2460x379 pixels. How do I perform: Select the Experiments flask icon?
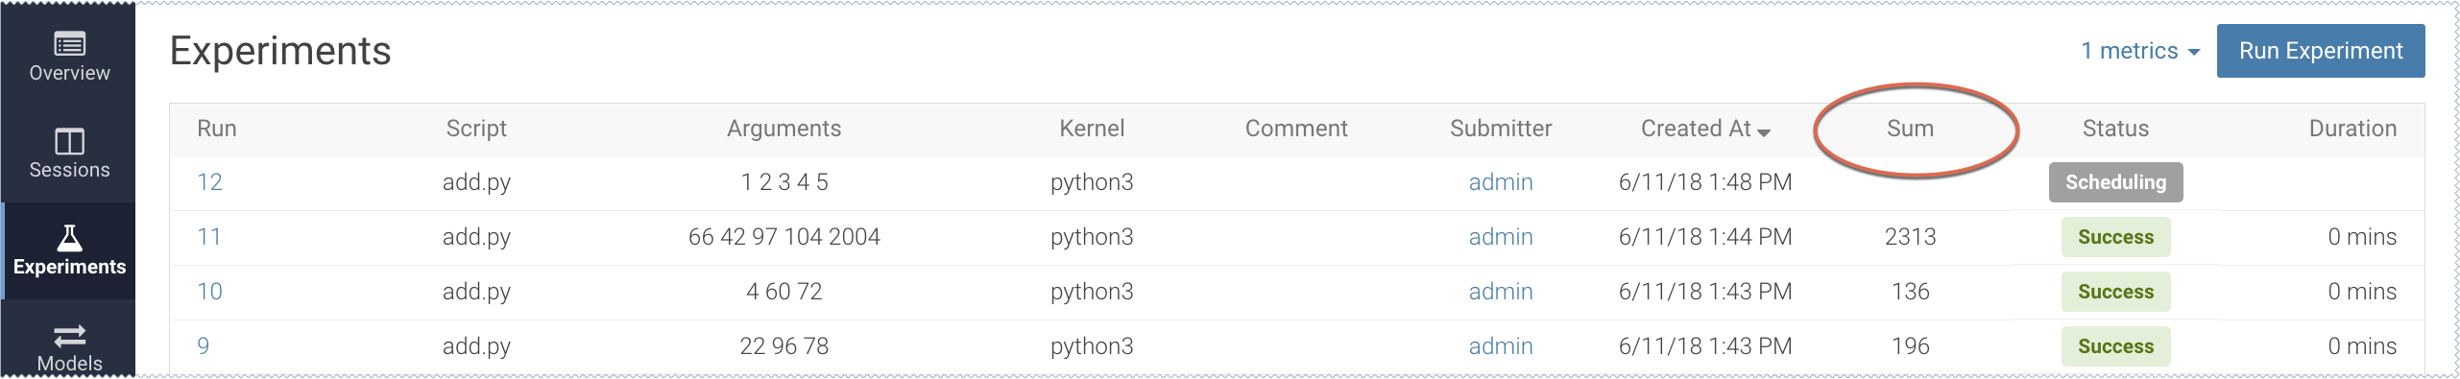tap(69, 237)
